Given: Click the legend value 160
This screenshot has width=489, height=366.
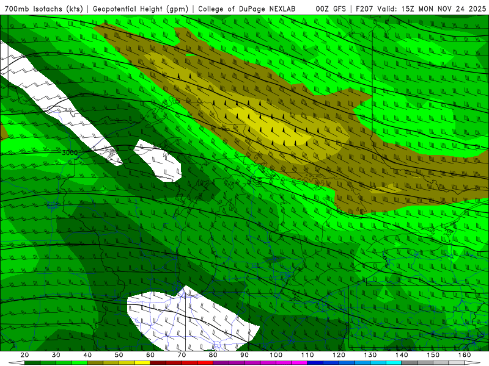Looking at the screenshot, I should (x=465, y=355).
